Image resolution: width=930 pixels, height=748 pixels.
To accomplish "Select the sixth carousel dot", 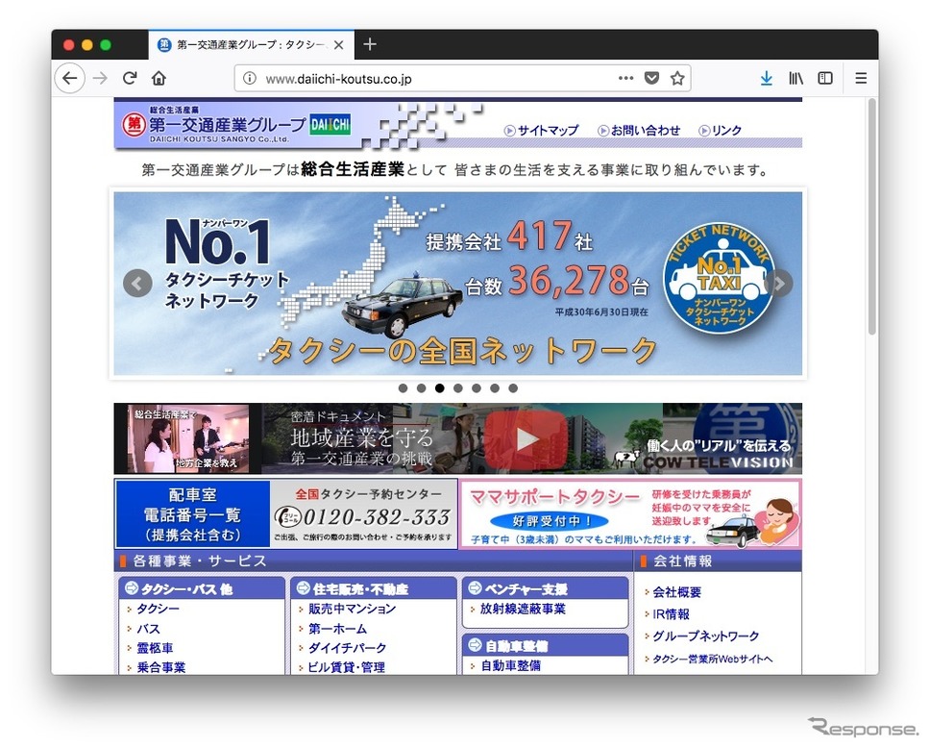I will 495,388.
